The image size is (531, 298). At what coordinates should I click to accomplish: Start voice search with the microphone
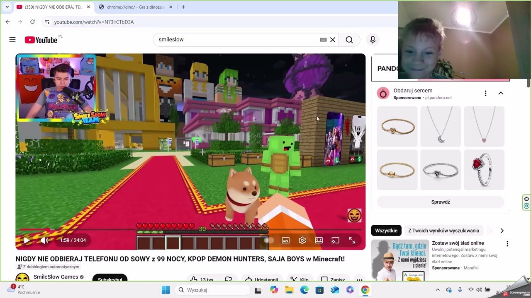373,40
